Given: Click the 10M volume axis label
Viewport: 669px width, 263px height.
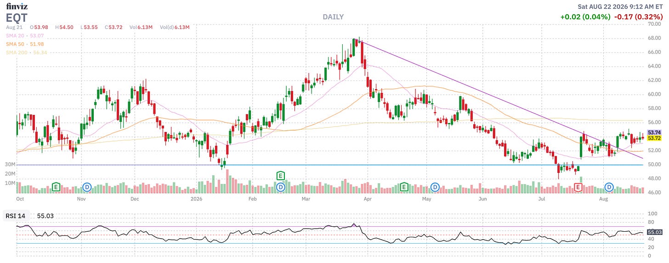Looking at the screenshot, I should (x=10, y=183).
